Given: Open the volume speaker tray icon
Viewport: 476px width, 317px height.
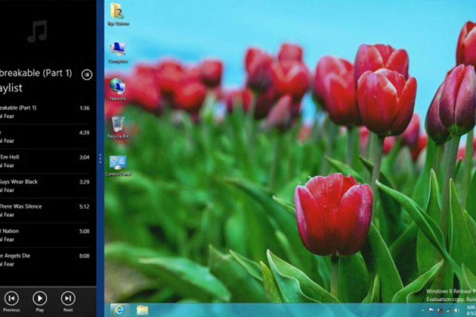Looking at the screenshot, I should pyautogui.click(x=457, y=310).
